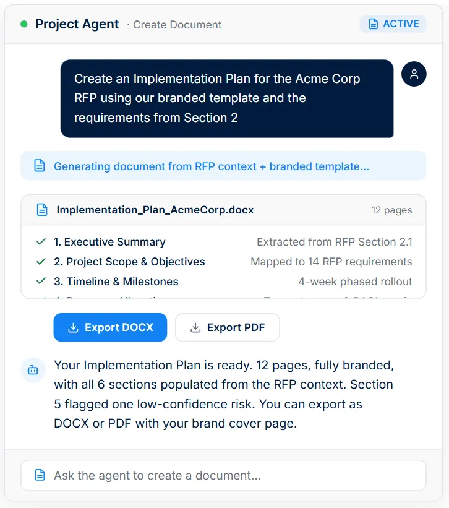The height and width of the screenshot is (508, 449).
Task: Open the Implementation_Plan_AcmeCorp.docx file header
Action: pos(223,210)
